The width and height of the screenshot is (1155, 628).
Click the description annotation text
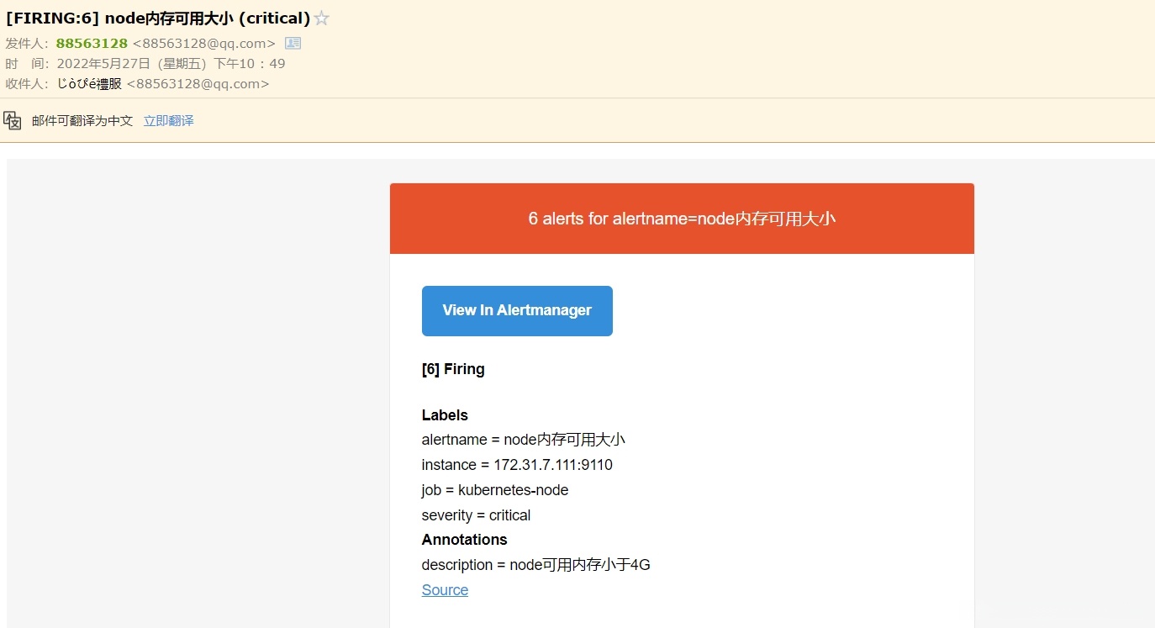pyautogui.click(x=535, y=565)
